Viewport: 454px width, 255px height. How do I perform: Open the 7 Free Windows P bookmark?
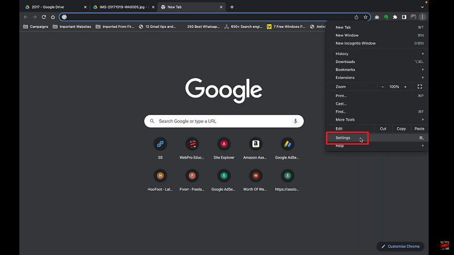click(x=286, y=27)
